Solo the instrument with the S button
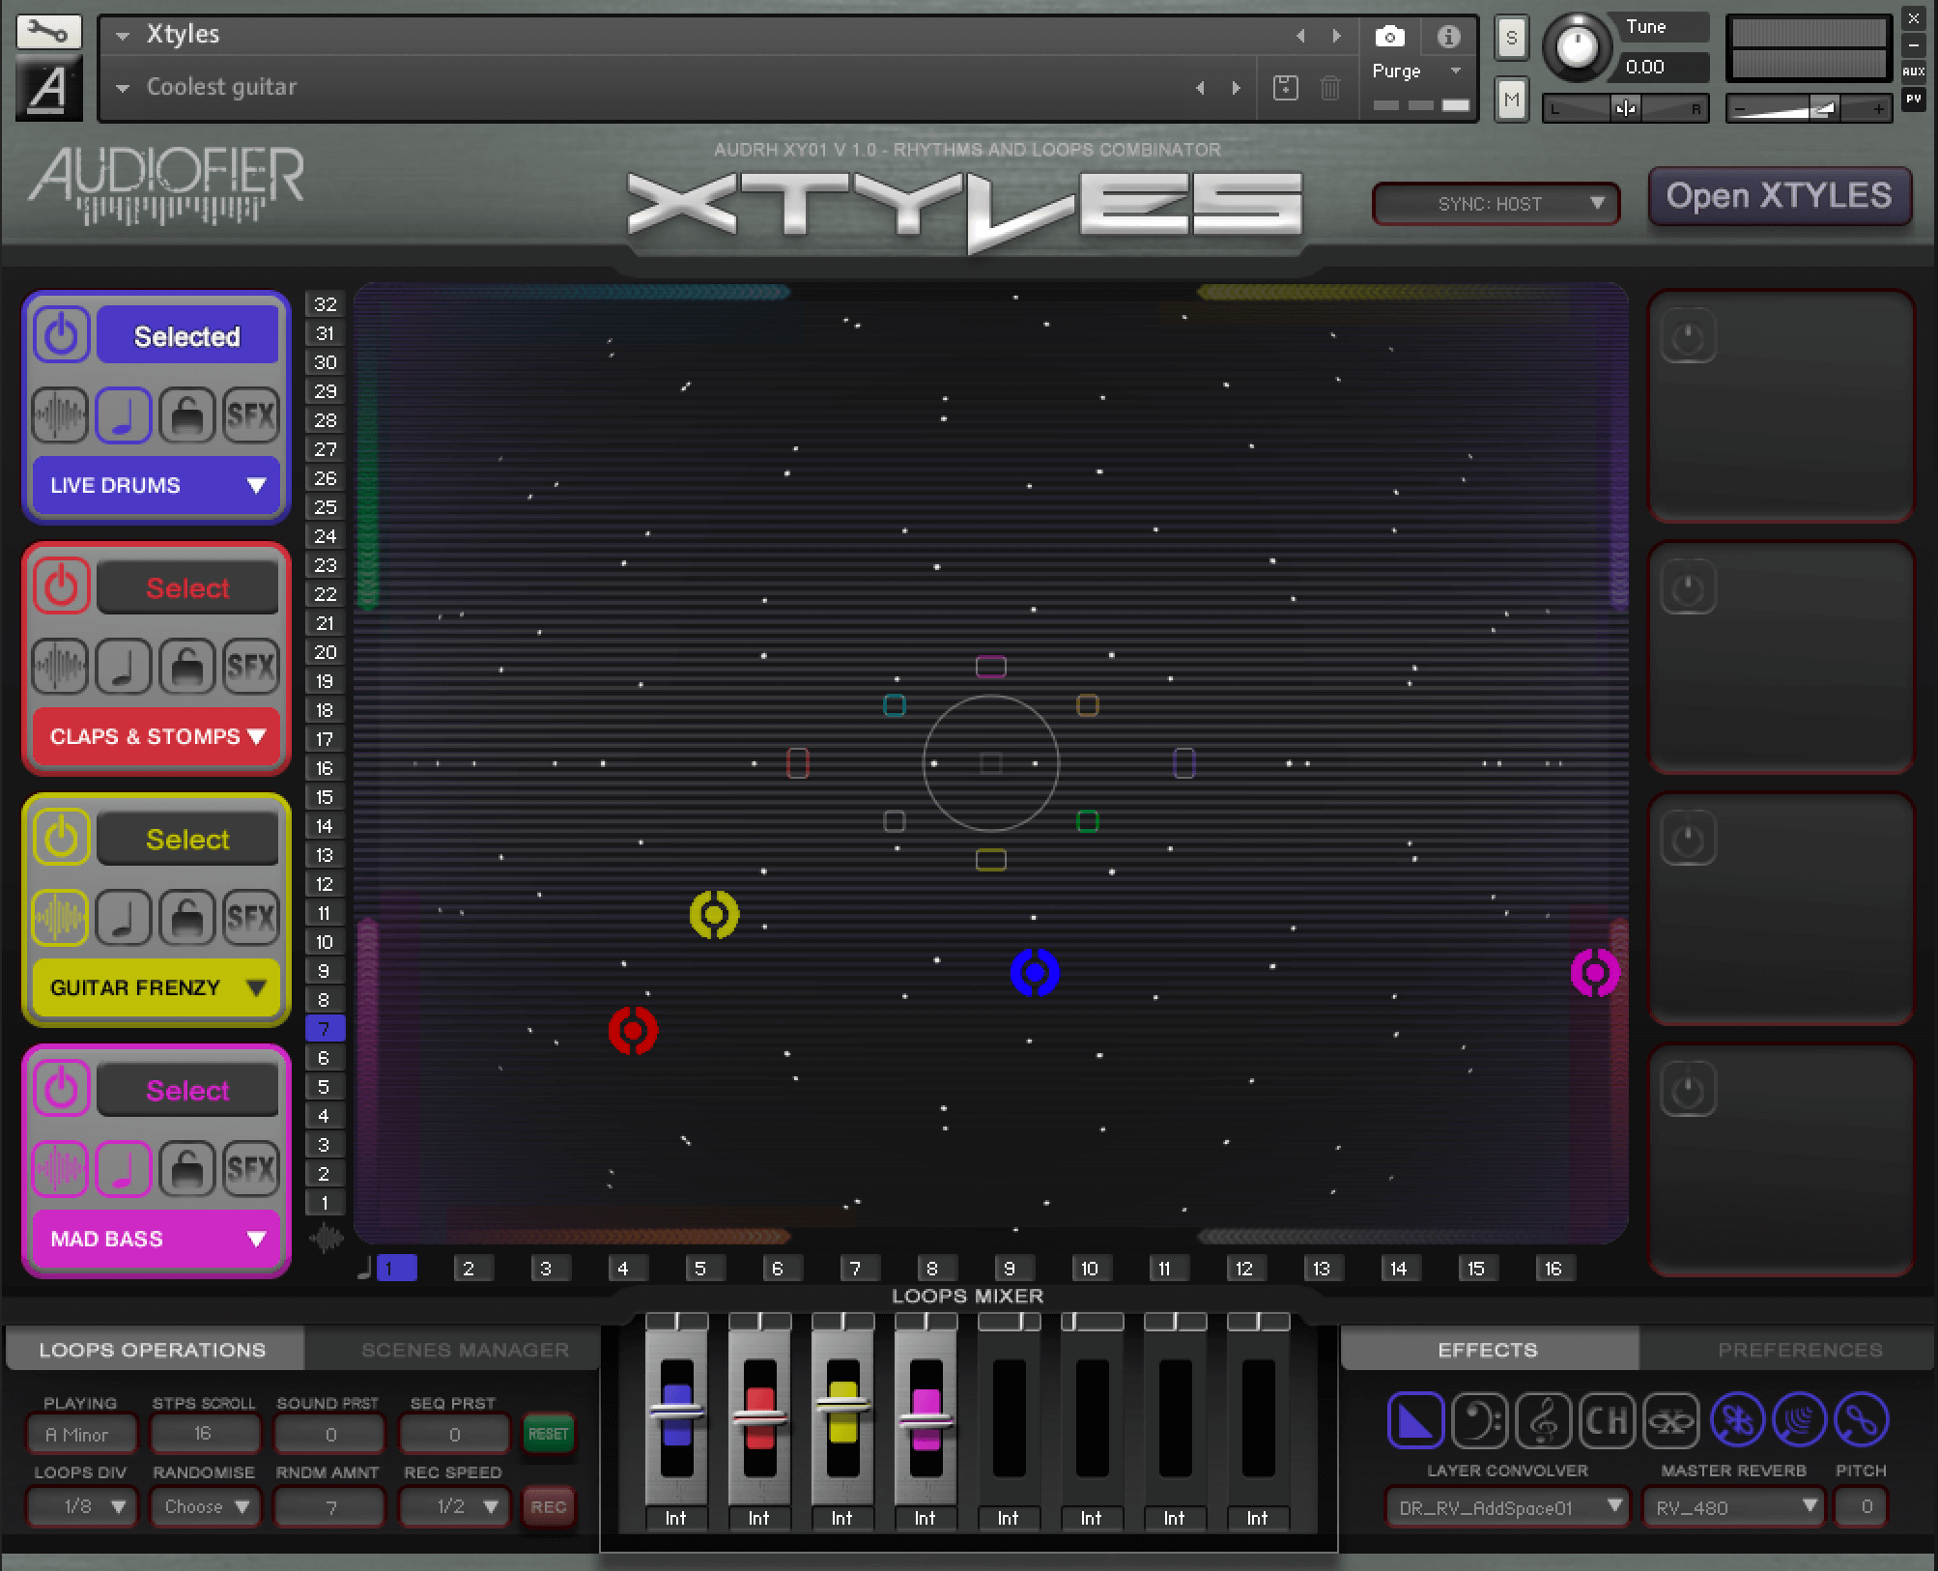 click(x=1511, y=39)
